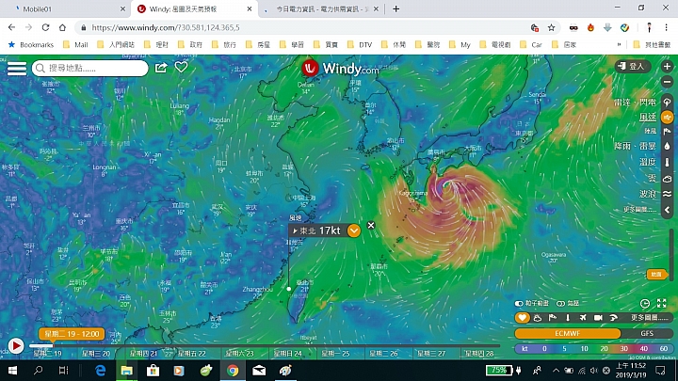Viewport: 678px width, 381px height.
Task: Expand the 17kt wind picker dropdown arrow
Action: [x=354, y=230]
